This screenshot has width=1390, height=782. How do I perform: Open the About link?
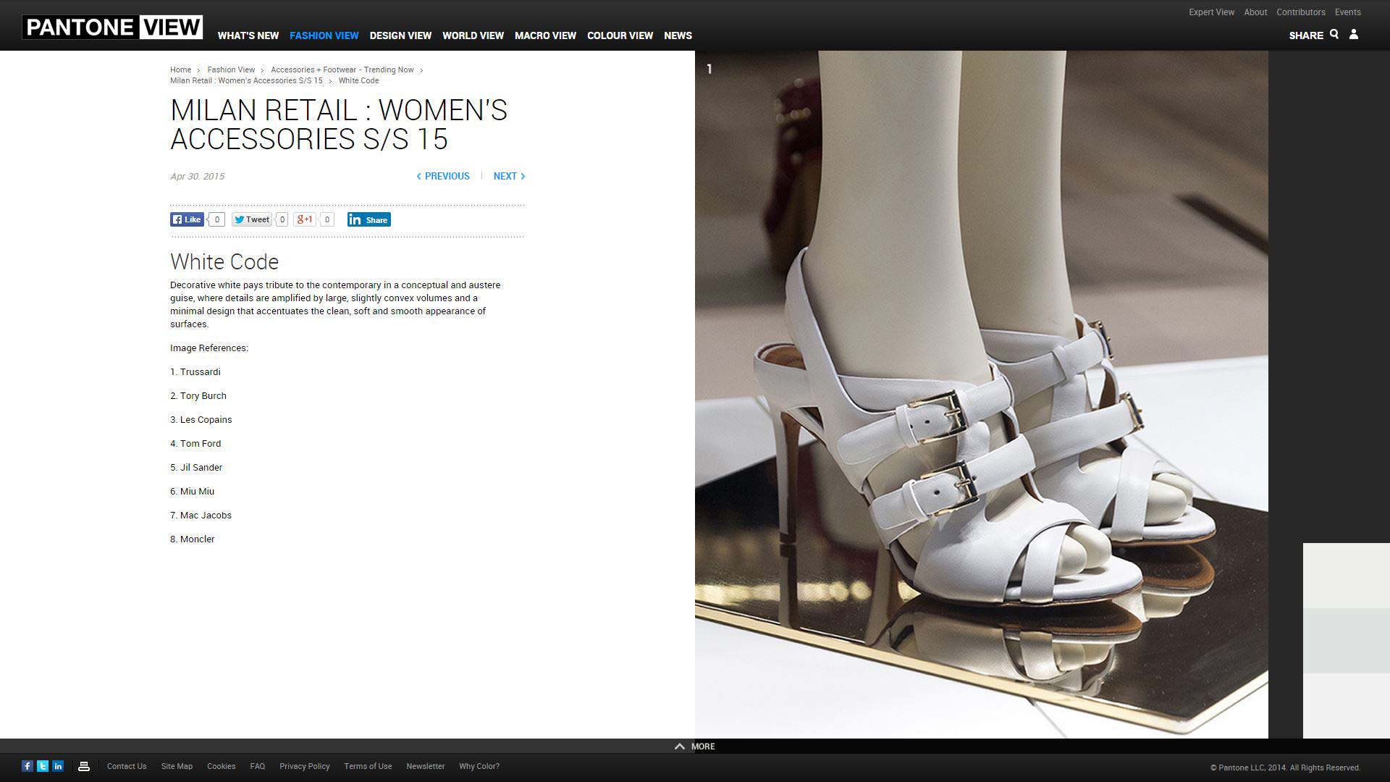coord(1256,12)
